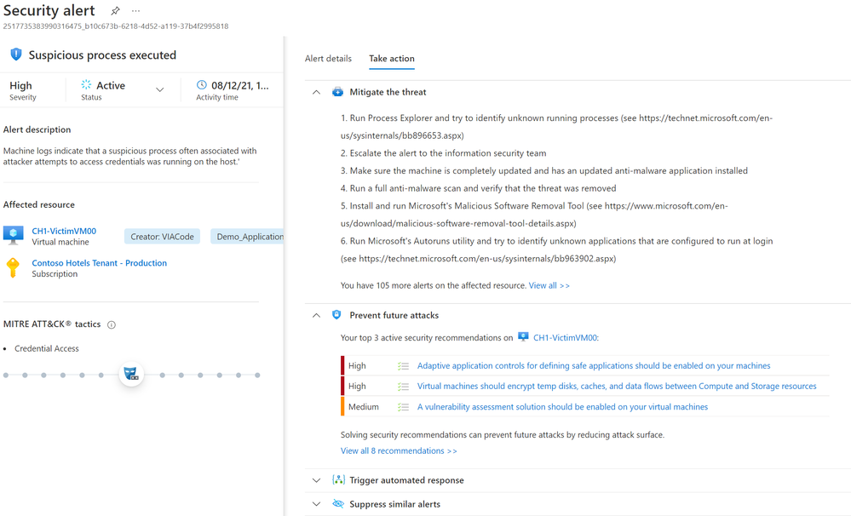This screenshot has height=516, width=851.
Task: Click the last MITRE tactics timeline dot
Action: click(x=257, y=375)
